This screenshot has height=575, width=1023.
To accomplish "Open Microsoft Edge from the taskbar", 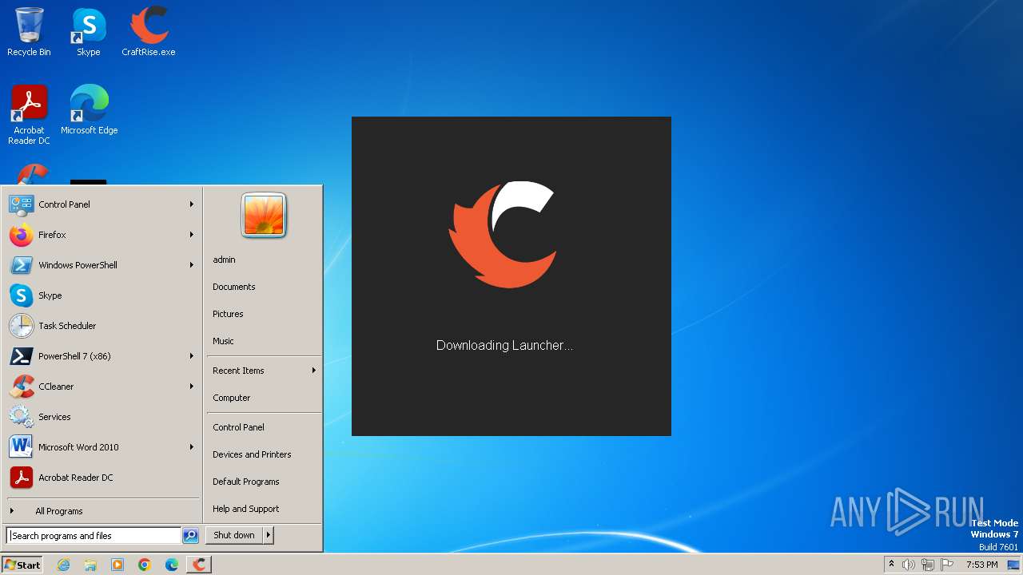I will pyautogui.click(x=172, y=565).
